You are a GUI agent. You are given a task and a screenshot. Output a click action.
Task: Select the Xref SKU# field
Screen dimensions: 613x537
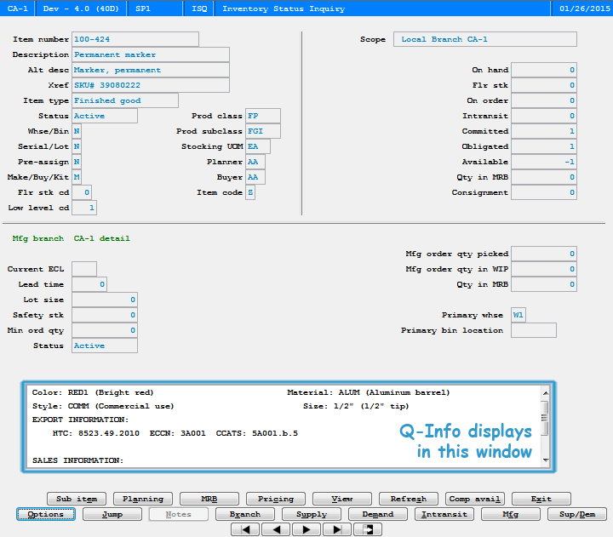(x=151, y=85)
